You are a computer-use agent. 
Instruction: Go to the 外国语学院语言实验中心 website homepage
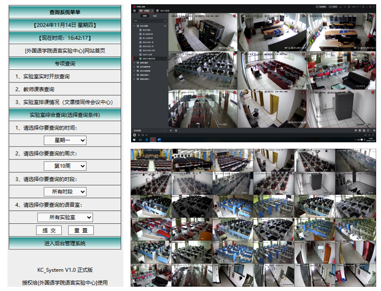pyautogui.click(x=65, y=51)
